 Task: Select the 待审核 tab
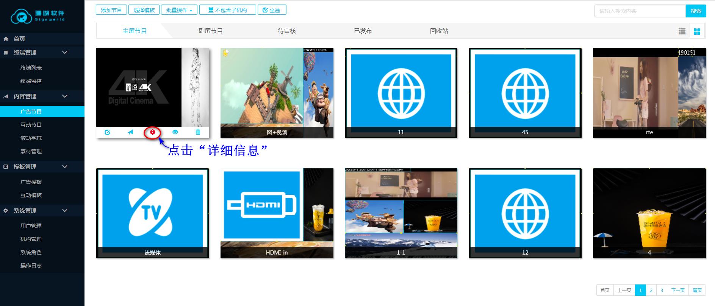point(287,31)
